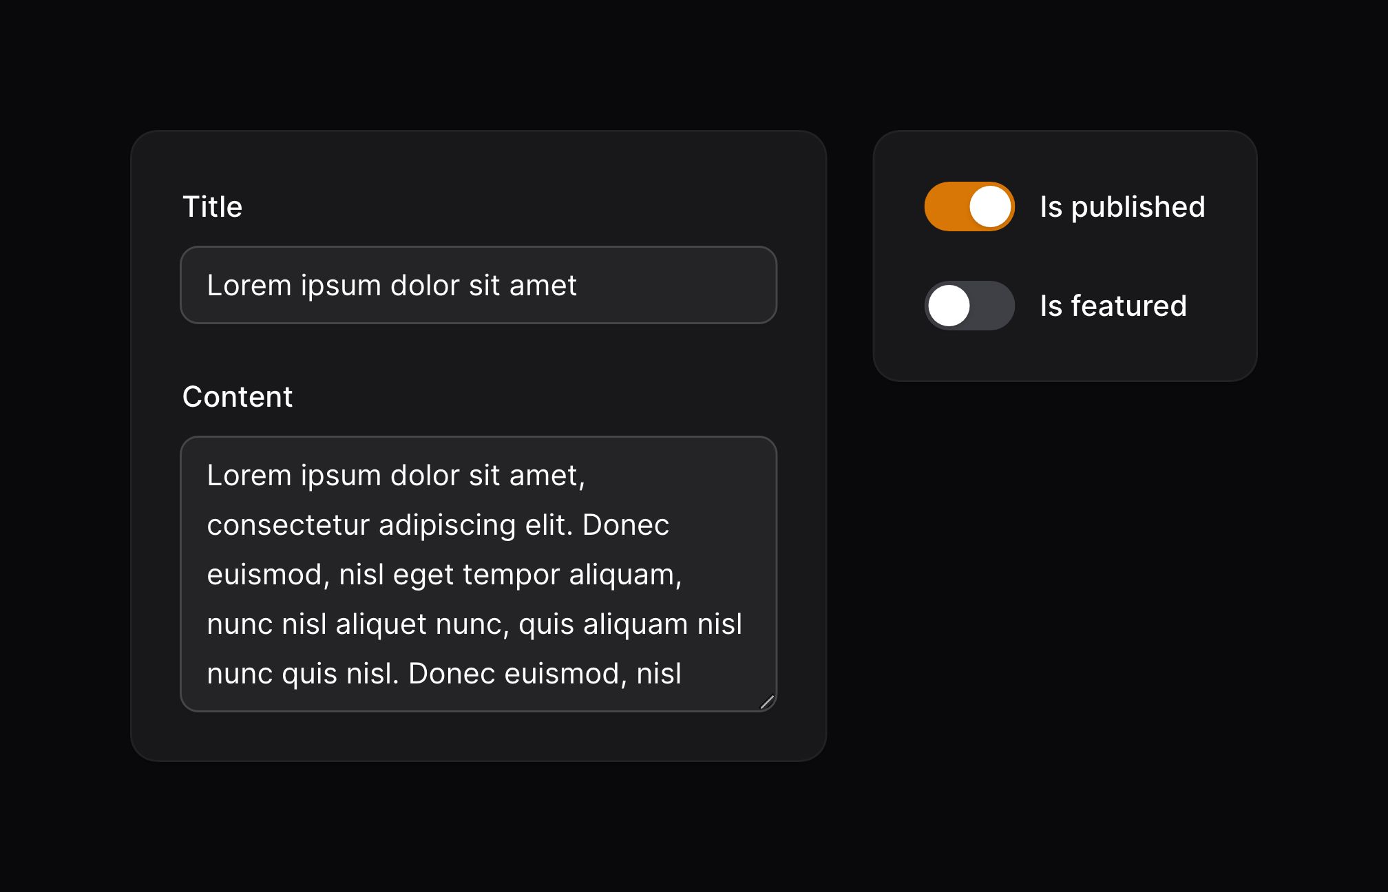Click the "Is featured" label text
The image size is (1388, 892).
(1113, 306)
